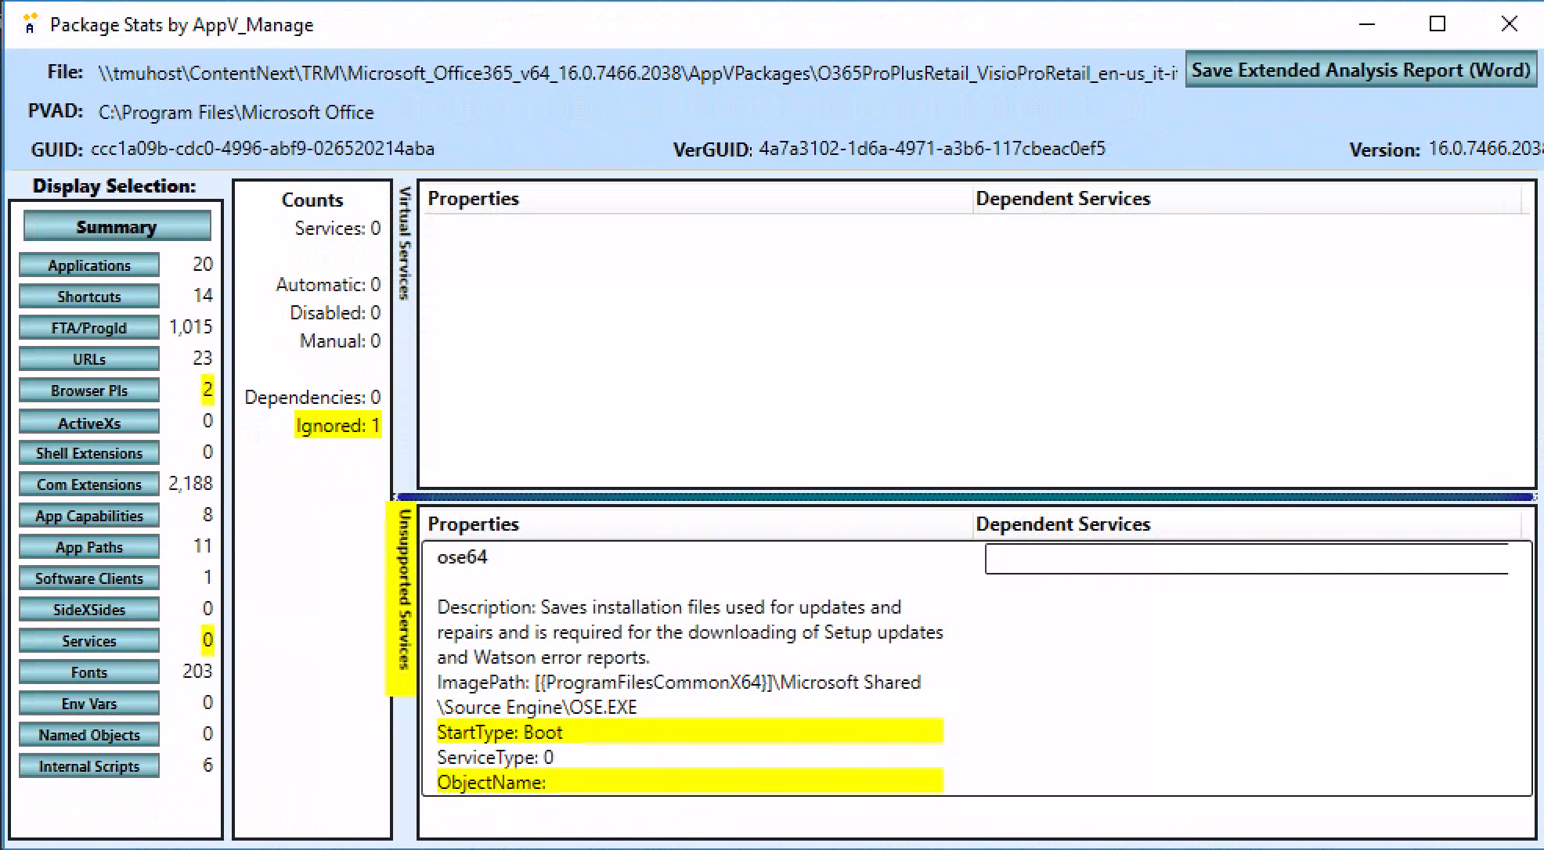1544x850 pixels.
Task: Select the Virtual Services vertical tab
Action: (405, 243)
